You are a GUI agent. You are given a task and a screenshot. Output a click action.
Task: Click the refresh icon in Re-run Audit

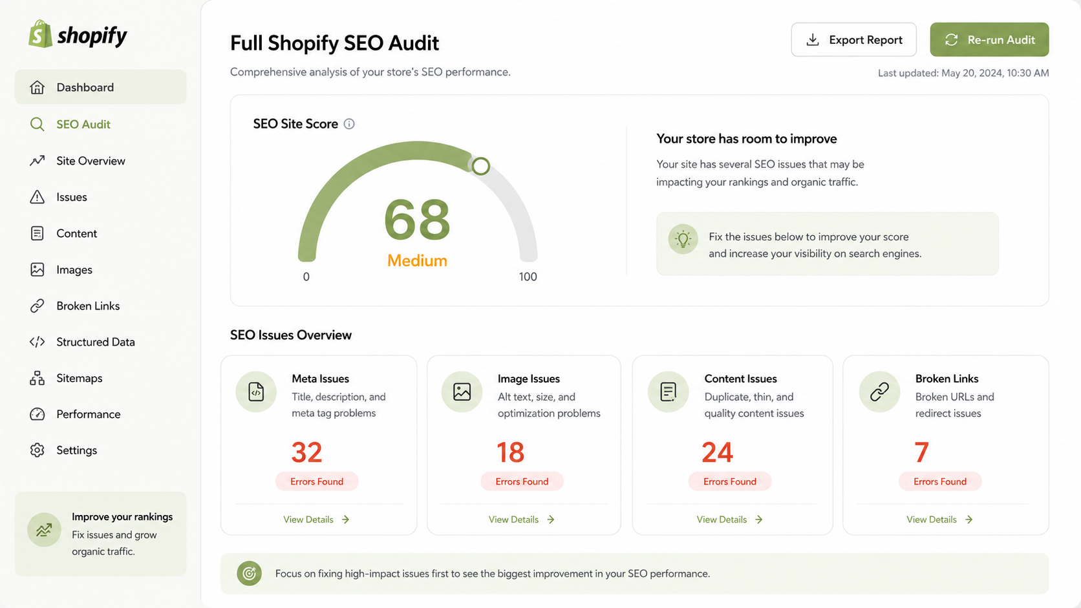951,40
